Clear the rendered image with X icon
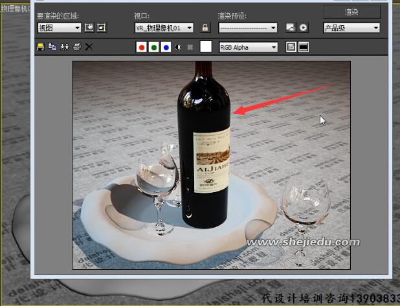The width and height of the screenshot is (400, 306). click(89, 47)
